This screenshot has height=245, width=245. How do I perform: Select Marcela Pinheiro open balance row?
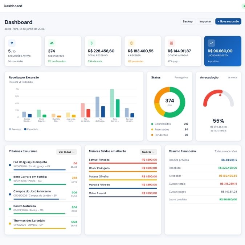click(x=123, y=186)
